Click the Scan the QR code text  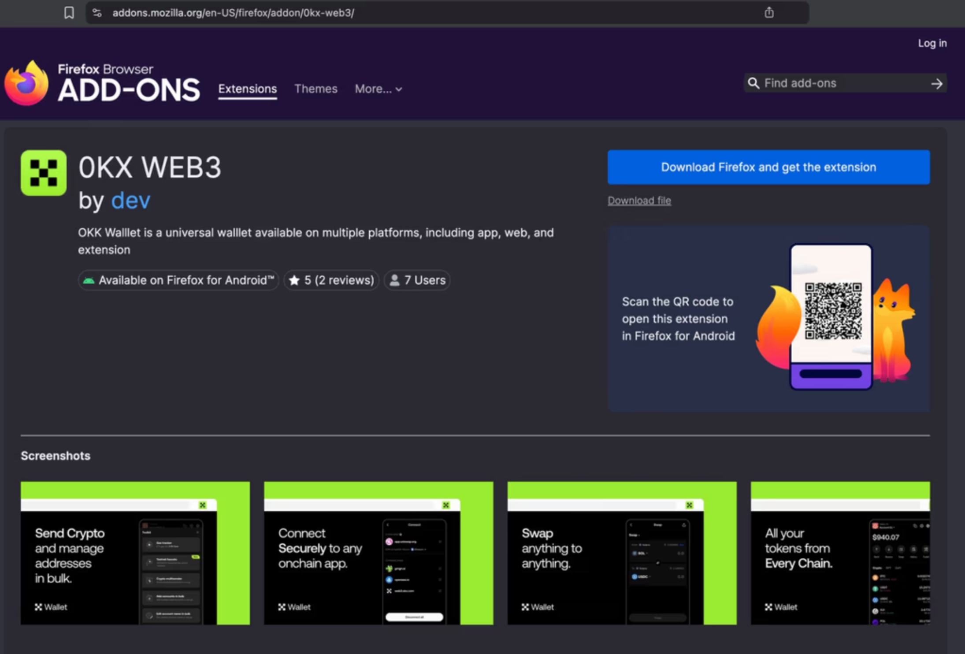pos(678,319)
